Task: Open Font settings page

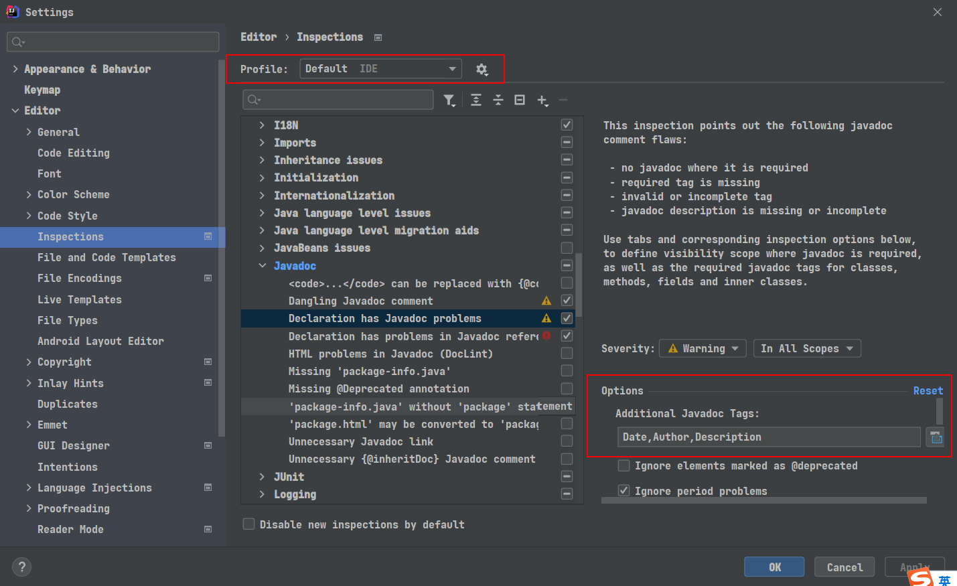Action: pos(50,173)
